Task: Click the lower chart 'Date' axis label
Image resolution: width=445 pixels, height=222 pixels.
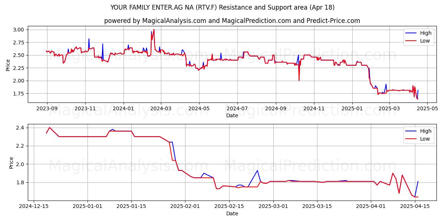Action: (x=232, y=213)
